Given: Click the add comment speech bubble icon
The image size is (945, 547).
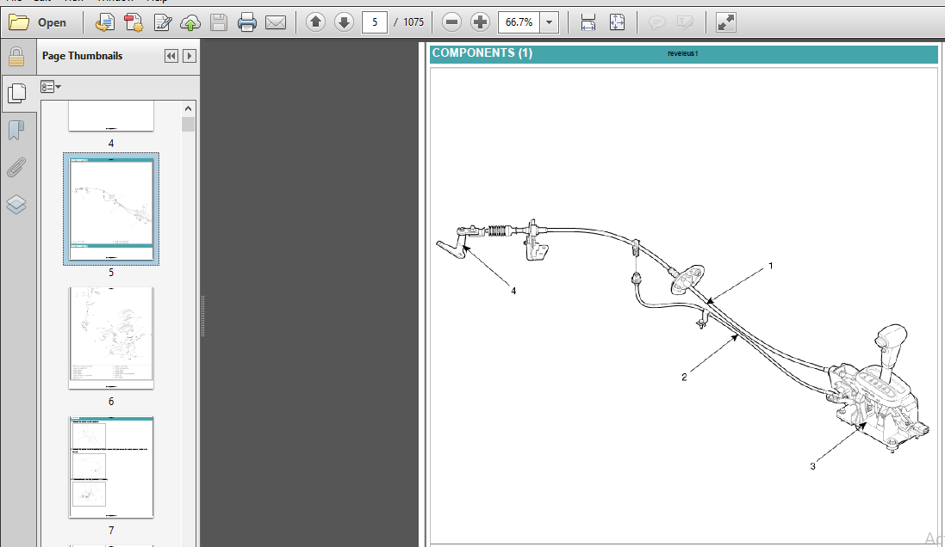Looking at the screenshot, I should [657, 23].
